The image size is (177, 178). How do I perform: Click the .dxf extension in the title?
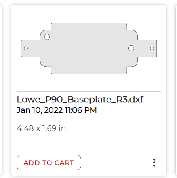click(136, 99)
